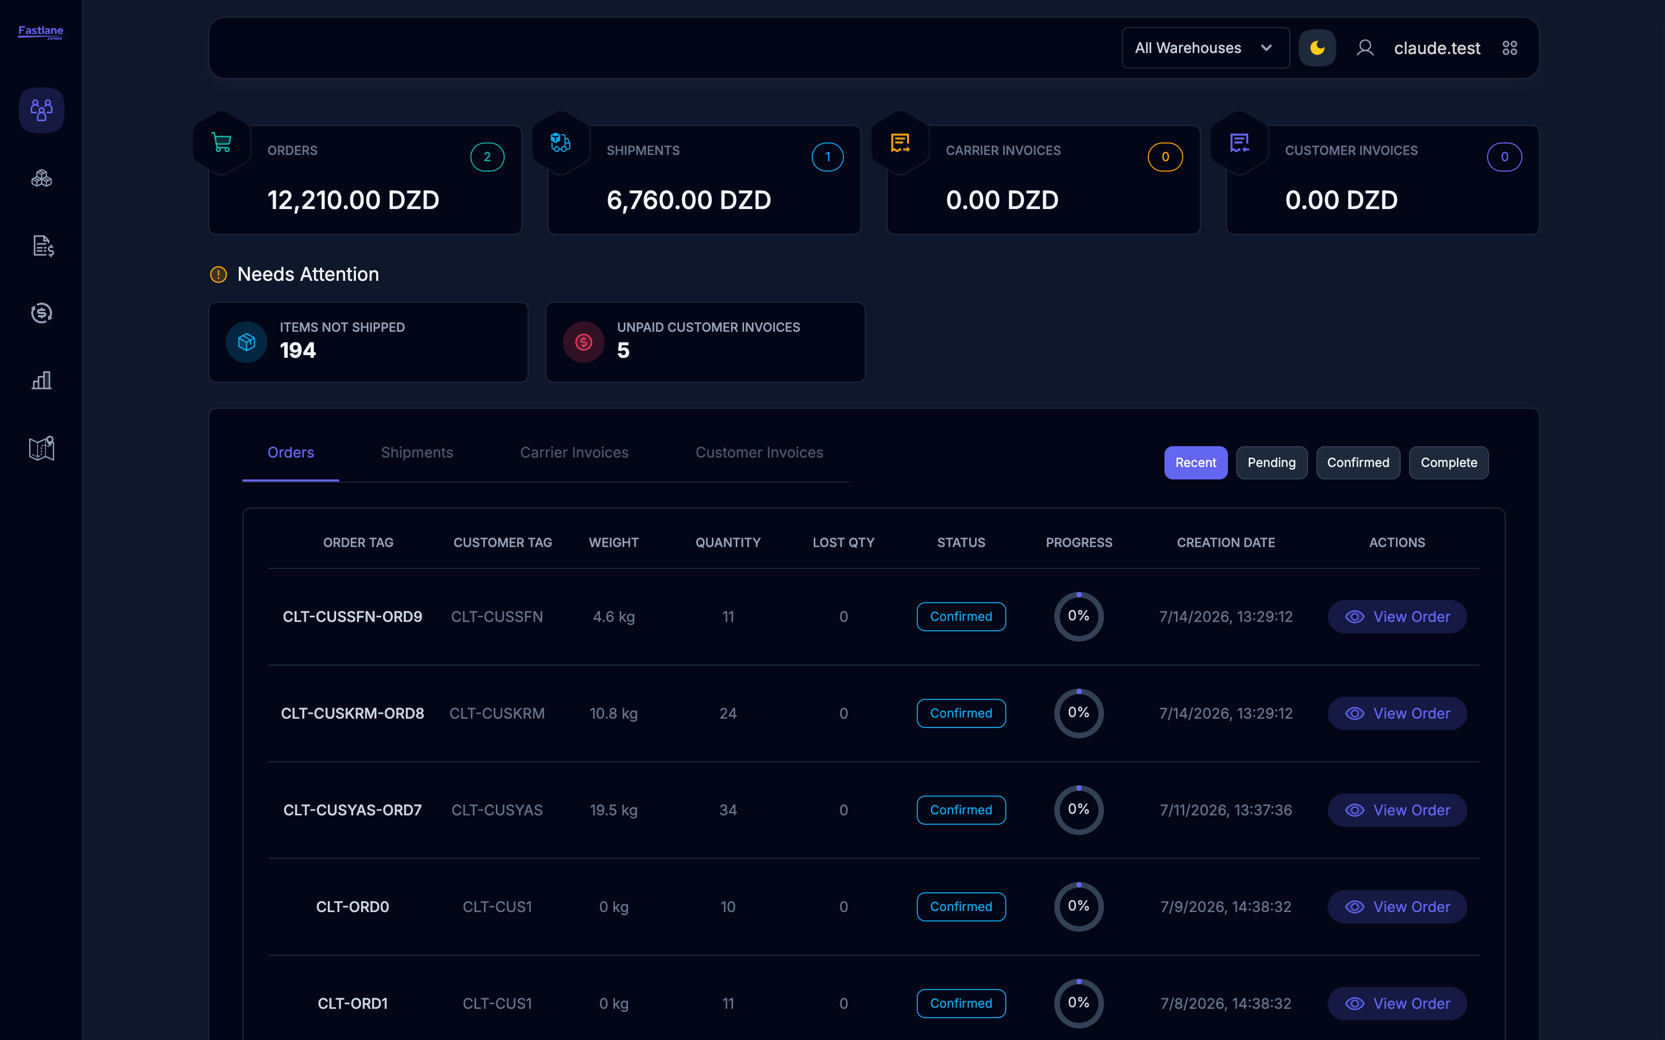Viewport: 1665px width, 1040px height.
Task: Click the progress ring for CLT-CUSKRM-ORD8
Action: [1079, 713]
